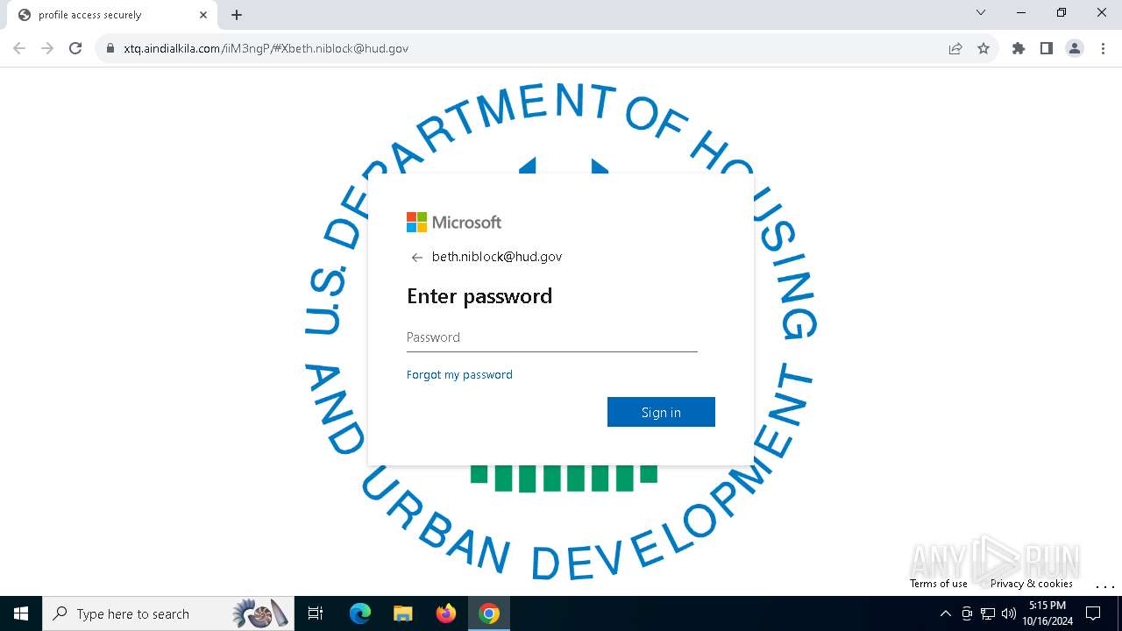Minimize the Chrome window

(x=1021, y=12)
